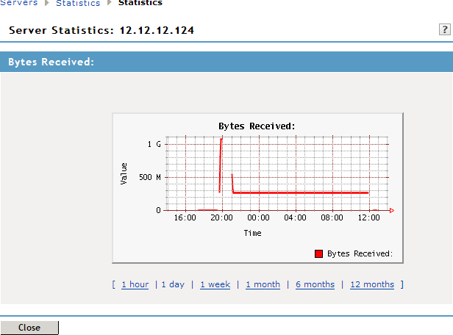The image size is (453, 335).
Task: Click the 12:00 time axis label
Action: pyautogui.click(x=368, y=217)
